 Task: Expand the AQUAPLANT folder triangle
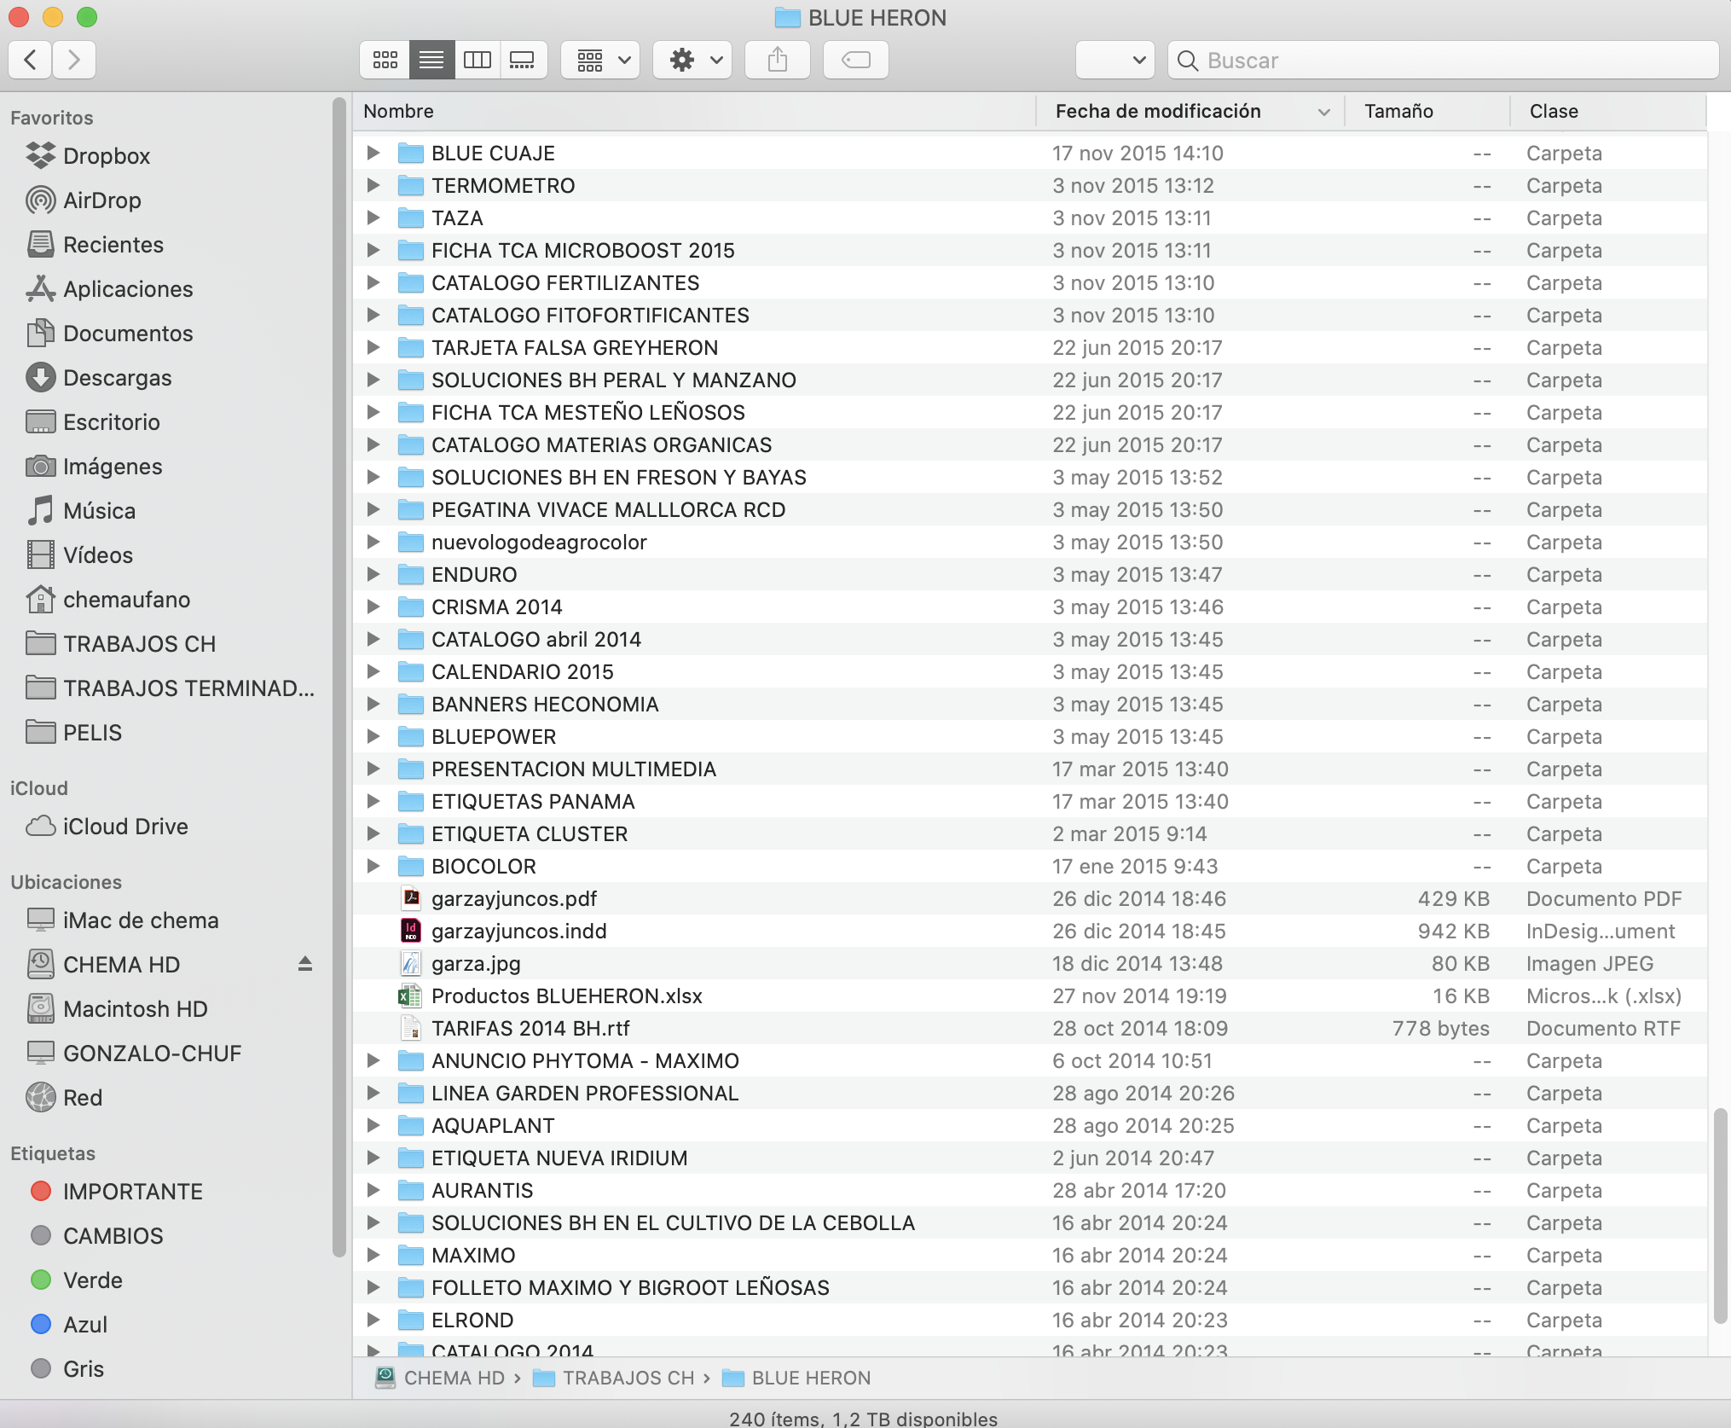[x=373, y=1125]
